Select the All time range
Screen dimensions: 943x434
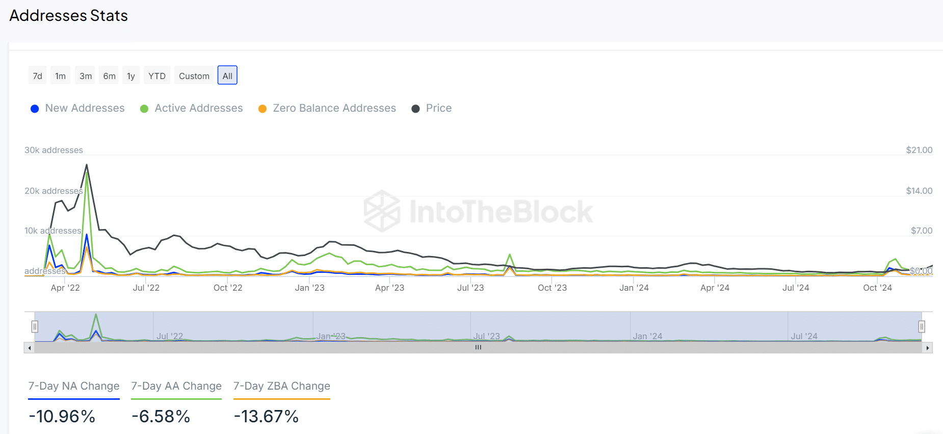click(227, 76)
